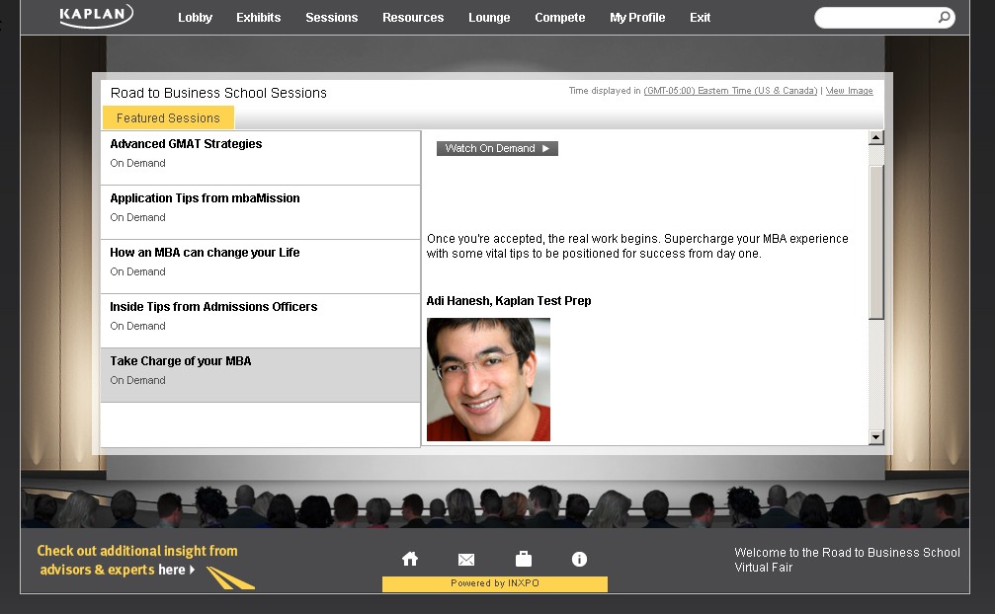The height and width of the screenshot is (614, 995).
Task: Click the search magnifier icon
Action: [944, 18]
